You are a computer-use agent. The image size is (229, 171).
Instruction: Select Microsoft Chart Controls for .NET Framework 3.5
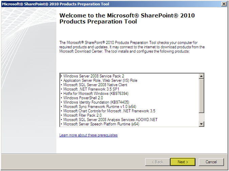point(109,111)
